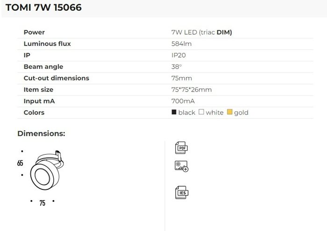Choose the white color swatch
Screen dimensions: 327x231
[201, 112]
